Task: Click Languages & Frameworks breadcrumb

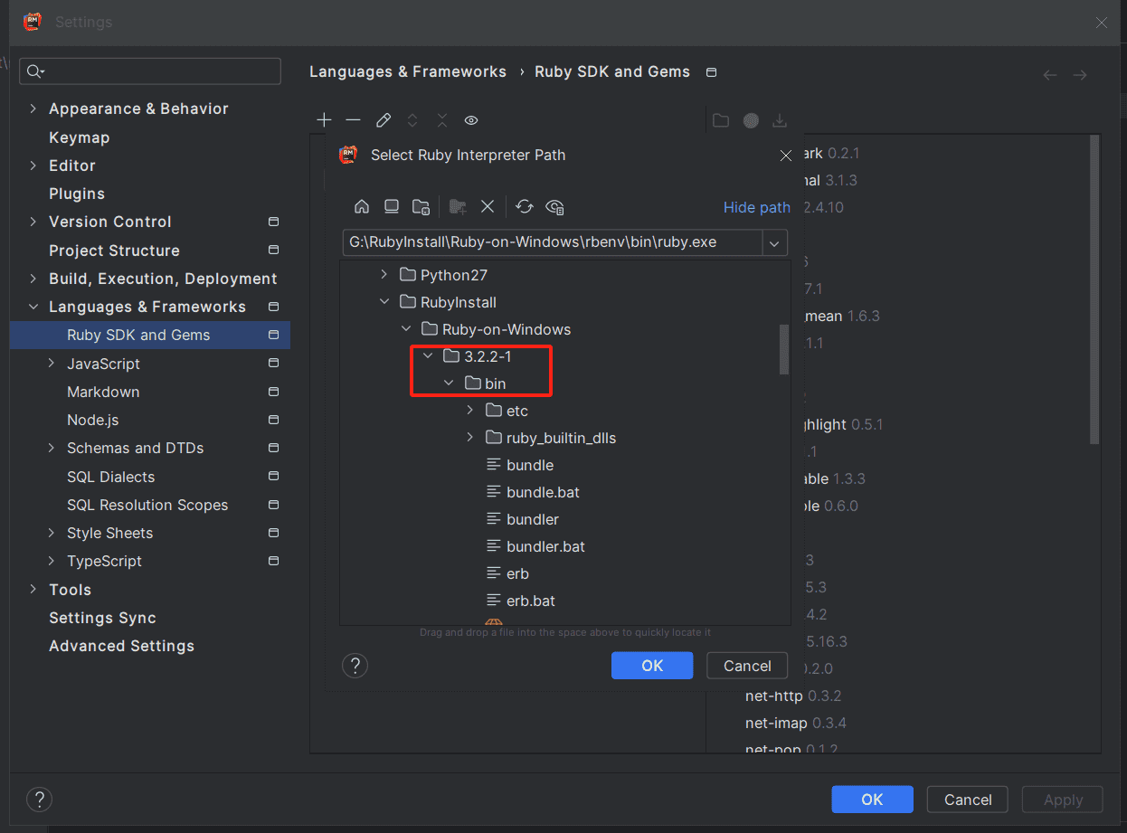Action: pos(408,71)
